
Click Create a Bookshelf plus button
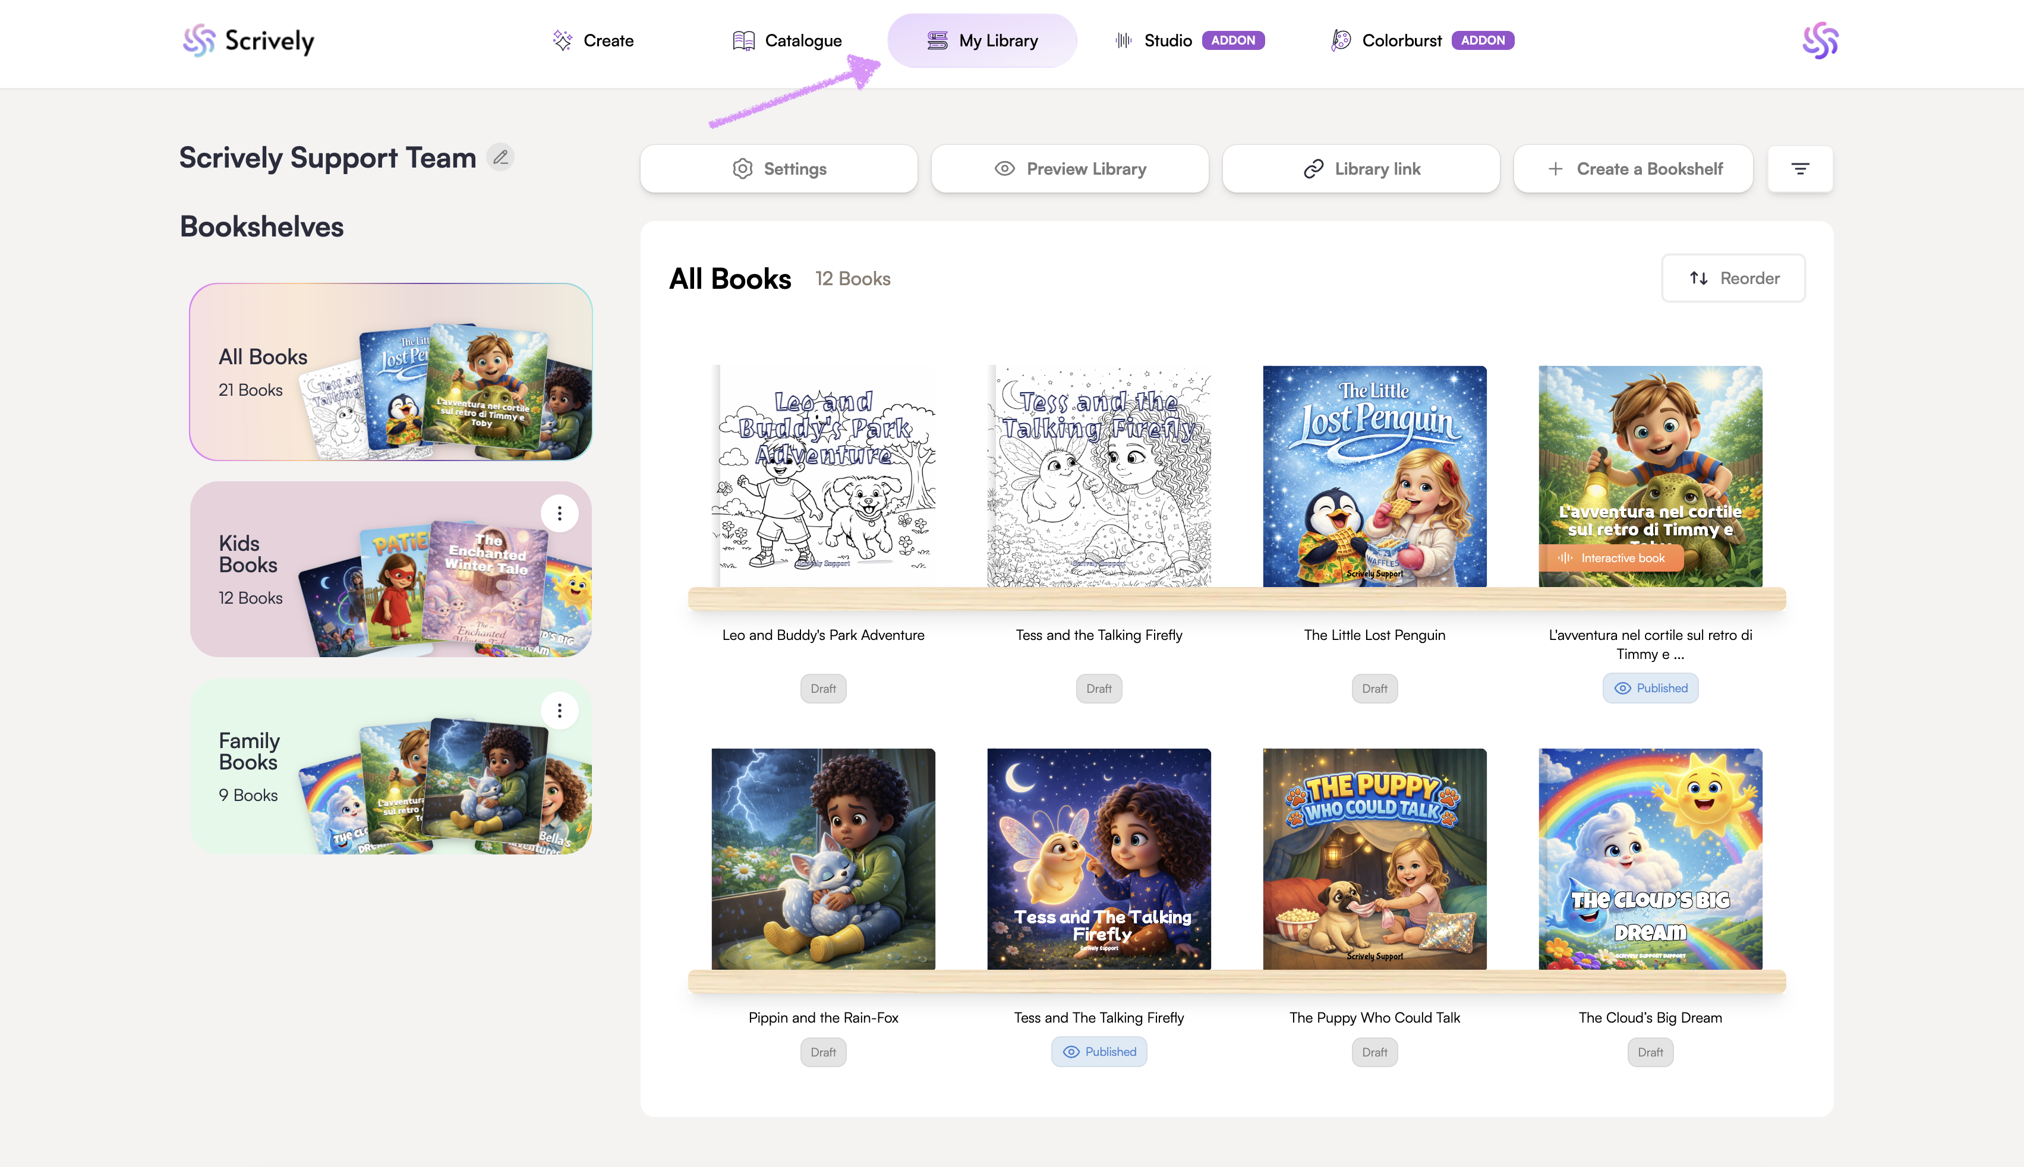[1633, 168]
